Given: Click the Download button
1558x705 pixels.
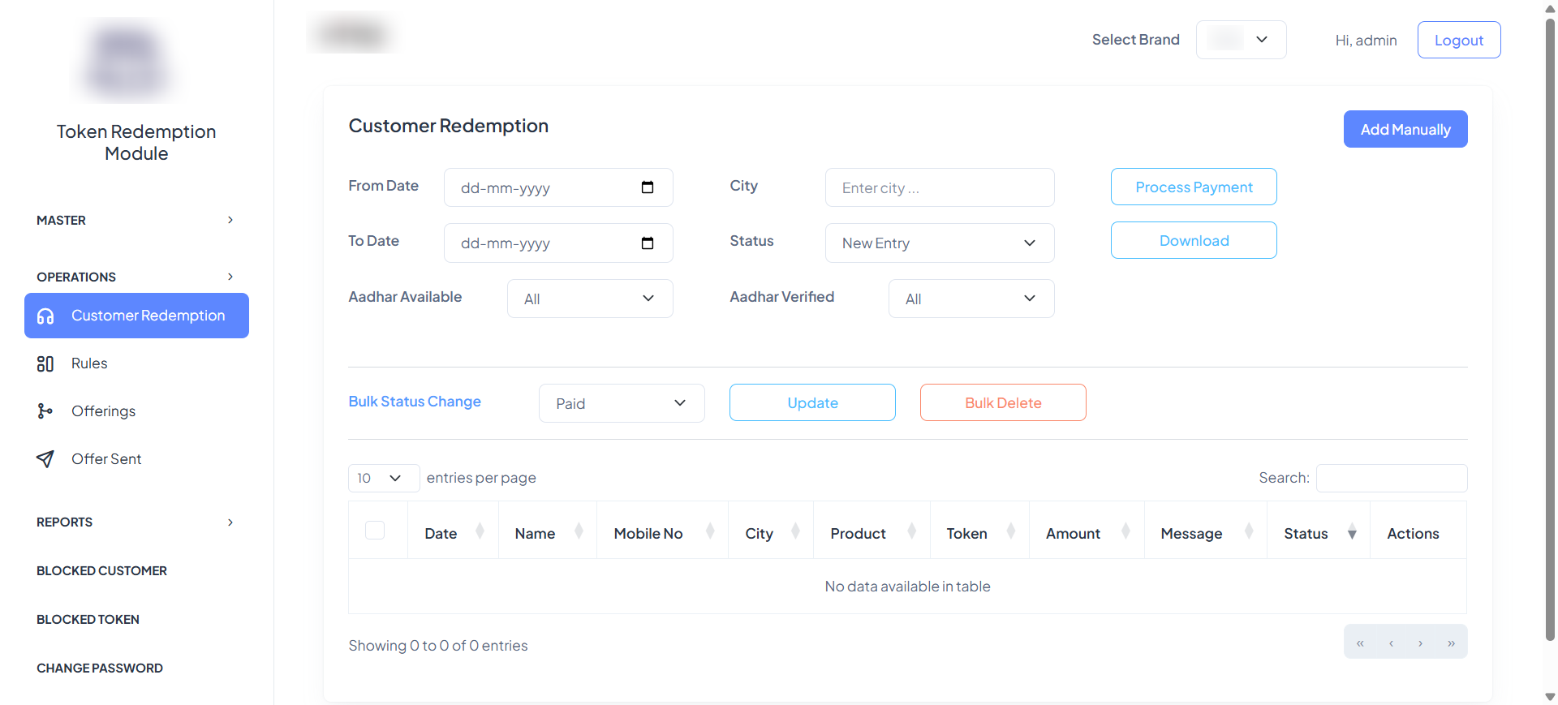Looking at the screenshot, I should (x=1194, y=240).
